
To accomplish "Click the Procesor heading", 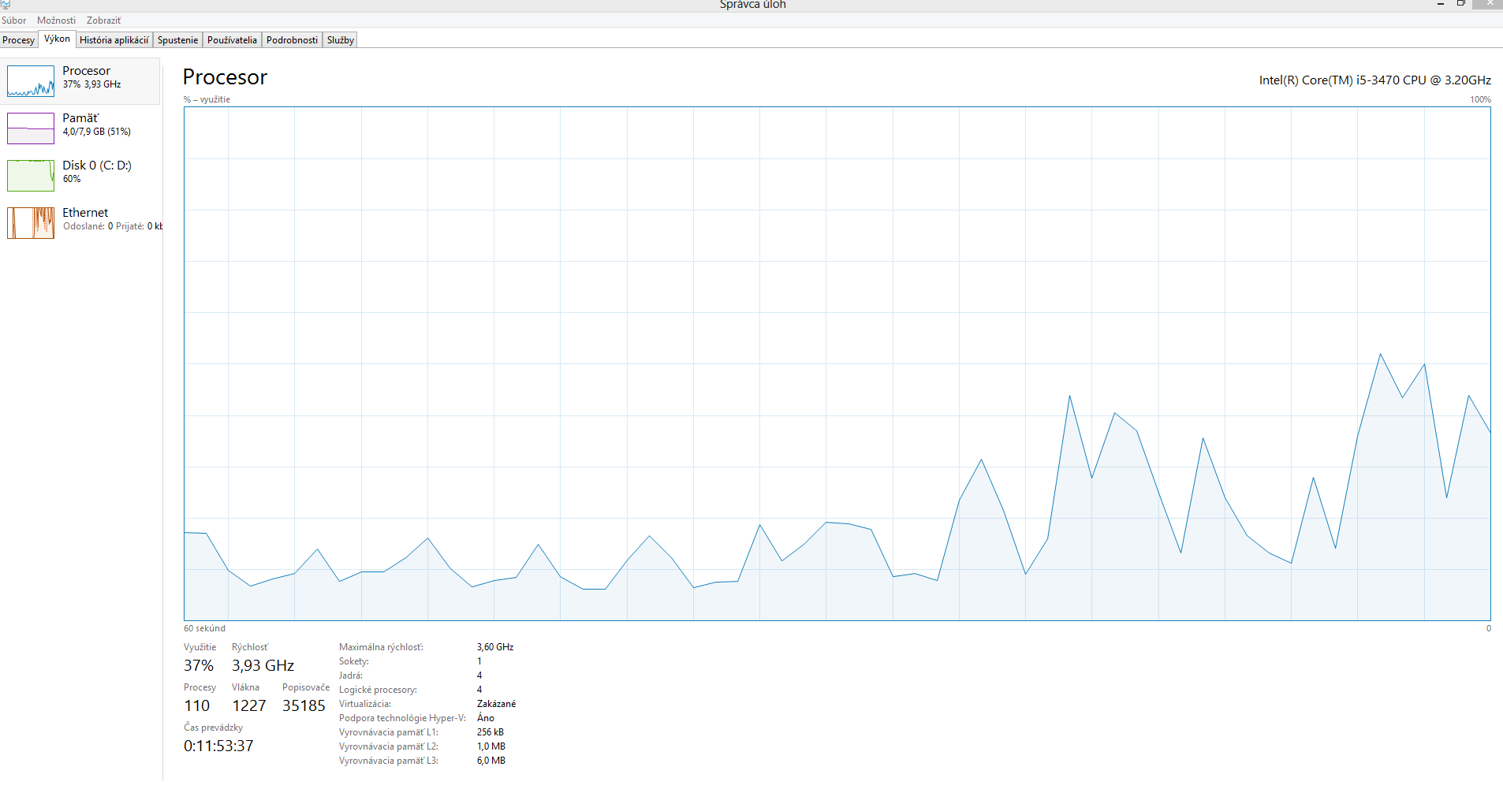I will click(225, 77).
